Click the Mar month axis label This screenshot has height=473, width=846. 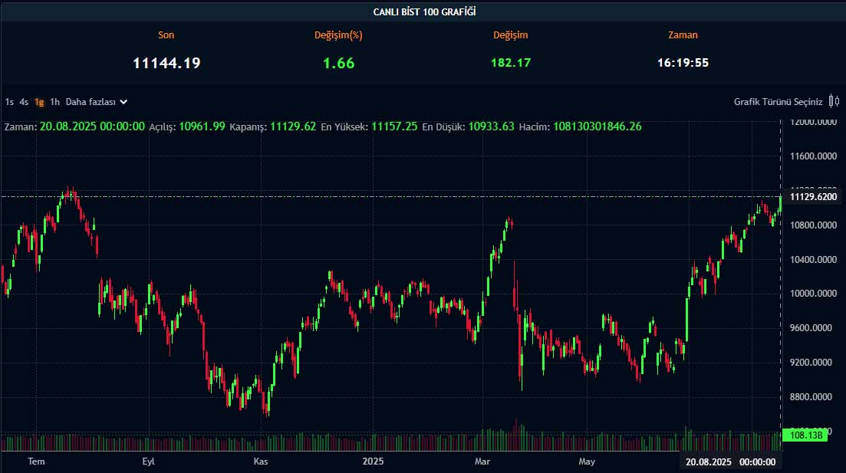pos(482,462)
